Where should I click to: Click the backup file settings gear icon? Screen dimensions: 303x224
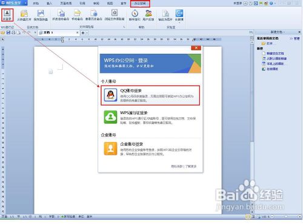point(115,13)
